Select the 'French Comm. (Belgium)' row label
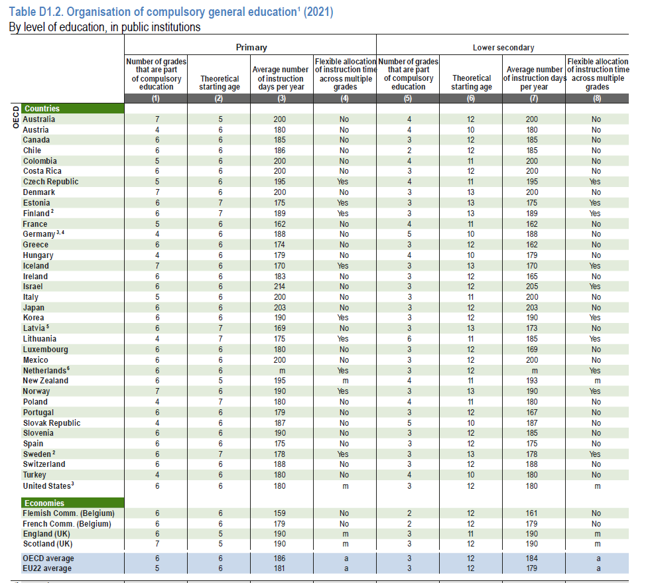The image size is (652, 583). pyautogui.click(x=67, y=524)
